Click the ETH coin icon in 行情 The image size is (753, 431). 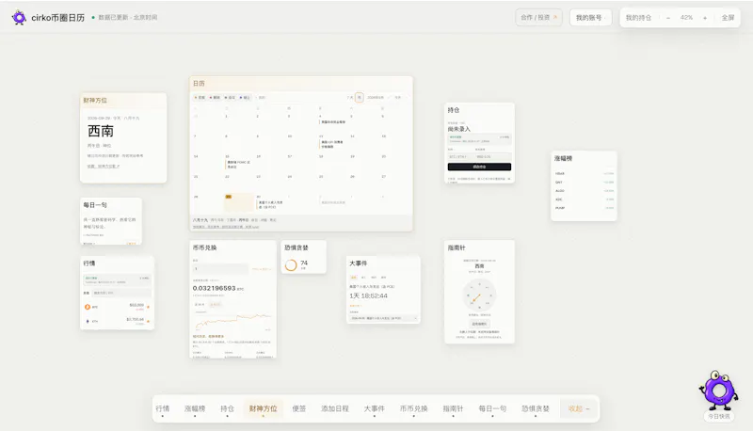coord(88,321)
